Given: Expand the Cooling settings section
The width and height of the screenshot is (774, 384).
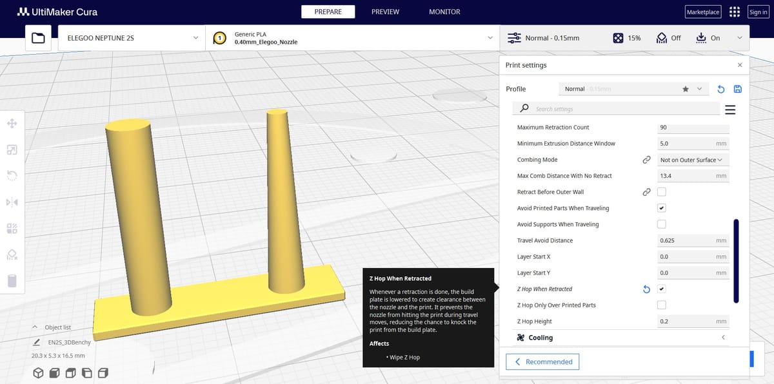Looking at the screenshot, I should [623, 338].
